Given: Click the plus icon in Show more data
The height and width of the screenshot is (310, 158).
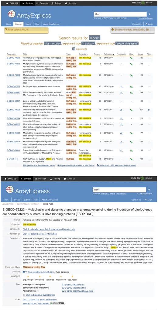Looking at the screenshot, I should tap(112, 29).
